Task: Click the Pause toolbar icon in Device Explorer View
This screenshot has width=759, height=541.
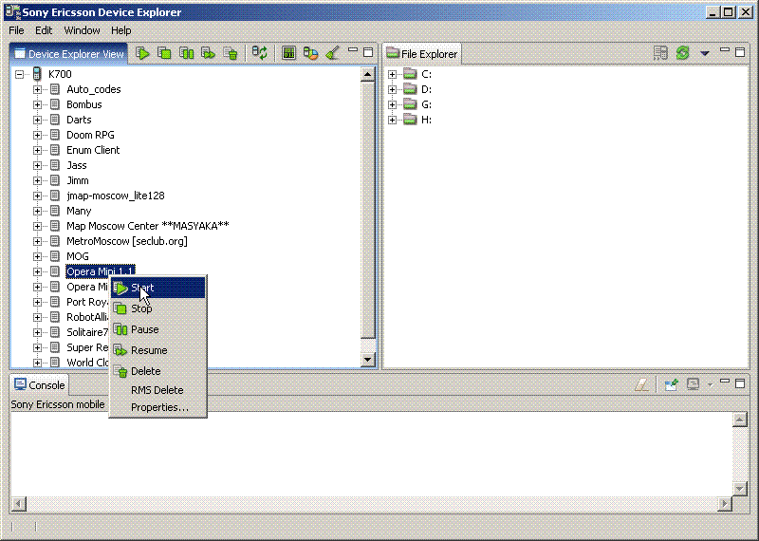Action: (x=186, y=53)
